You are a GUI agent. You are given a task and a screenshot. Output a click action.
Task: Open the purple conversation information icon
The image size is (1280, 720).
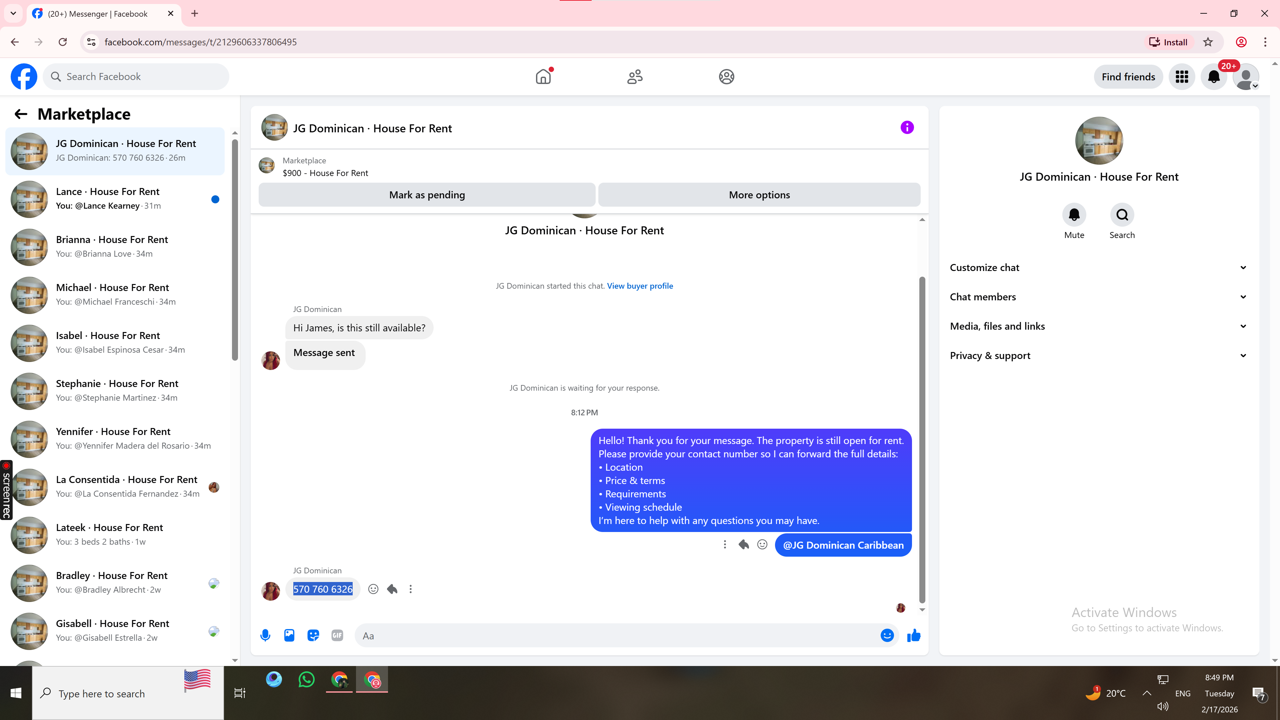[907, 128]
